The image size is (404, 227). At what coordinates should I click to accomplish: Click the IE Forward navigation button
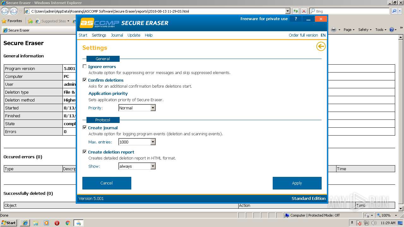coord(14,11)
